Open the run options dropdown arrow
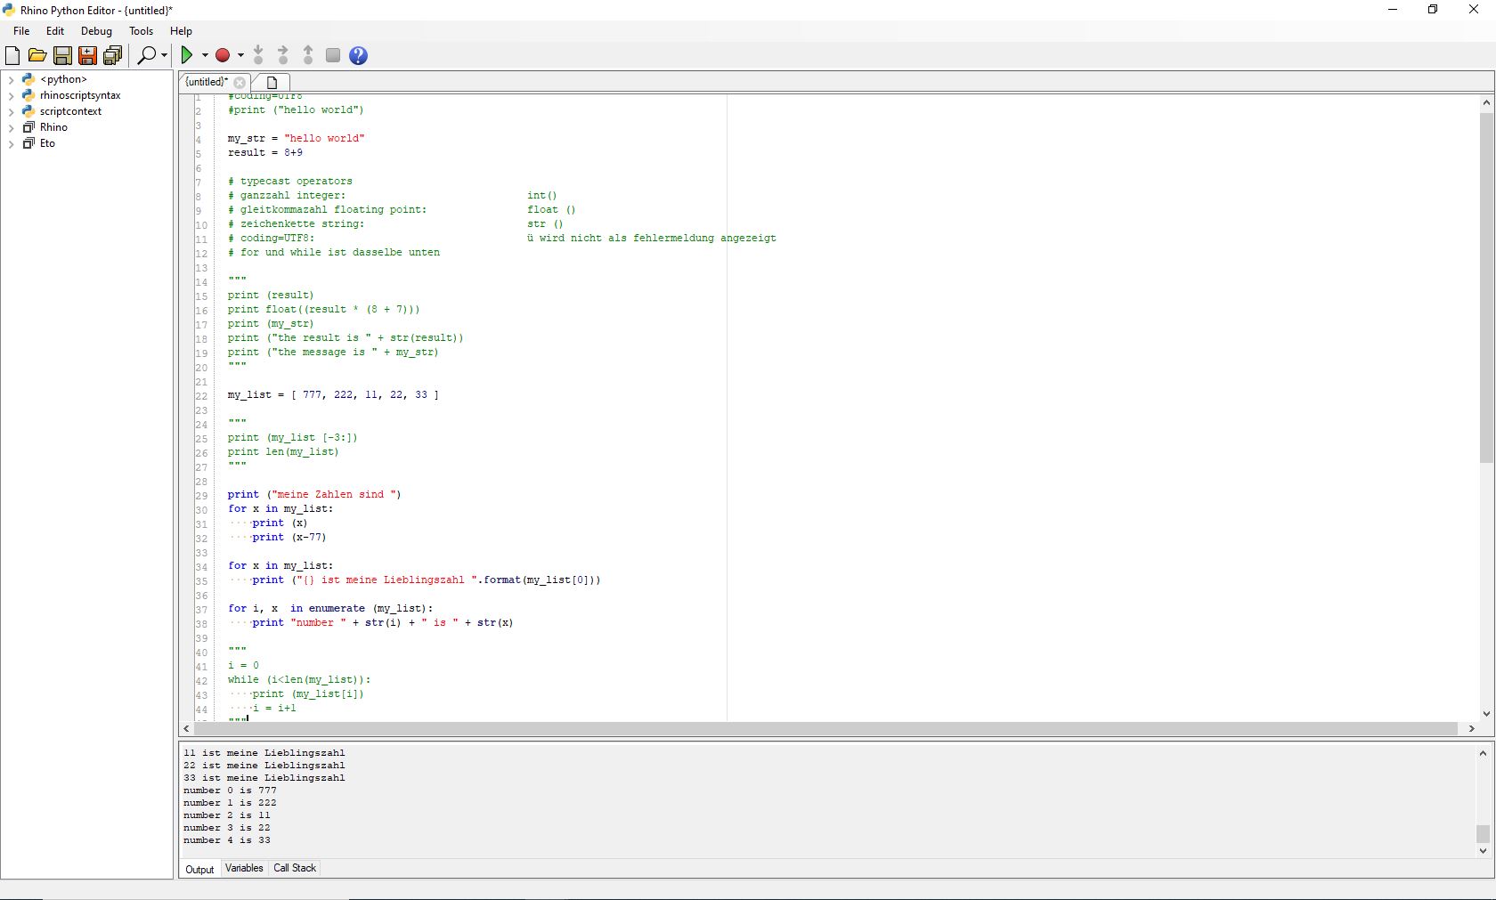This screenshot has width=1496, height=900. tap(203, 55)
